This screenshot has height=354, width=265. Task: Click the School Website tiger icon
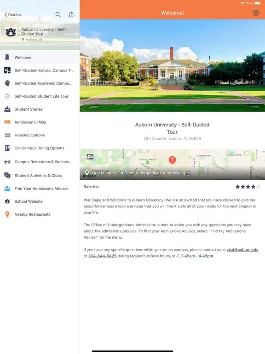point(7,201)
